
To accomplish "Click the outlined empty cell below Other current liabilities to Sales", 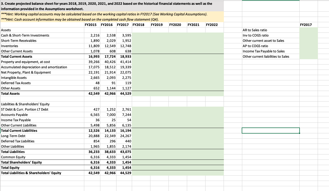I will [x=270, y=131].
